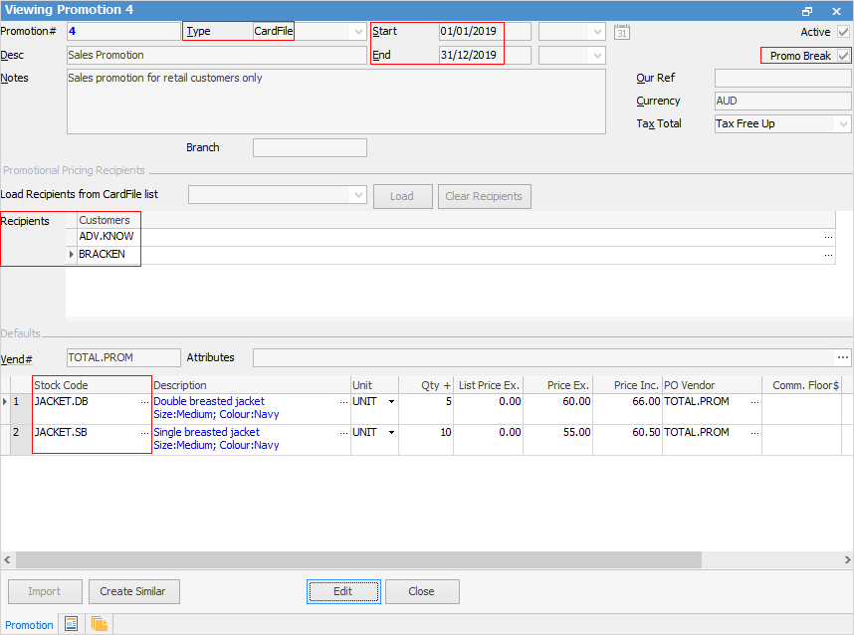Open the orange documents tab icon

pos(100,624)
